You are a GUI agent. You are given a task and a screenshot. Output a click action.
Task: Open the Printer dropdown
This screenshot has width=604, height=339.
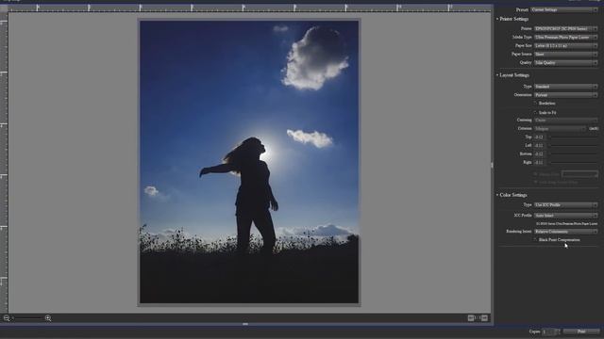pyautogui.click(x=566, y=29)
